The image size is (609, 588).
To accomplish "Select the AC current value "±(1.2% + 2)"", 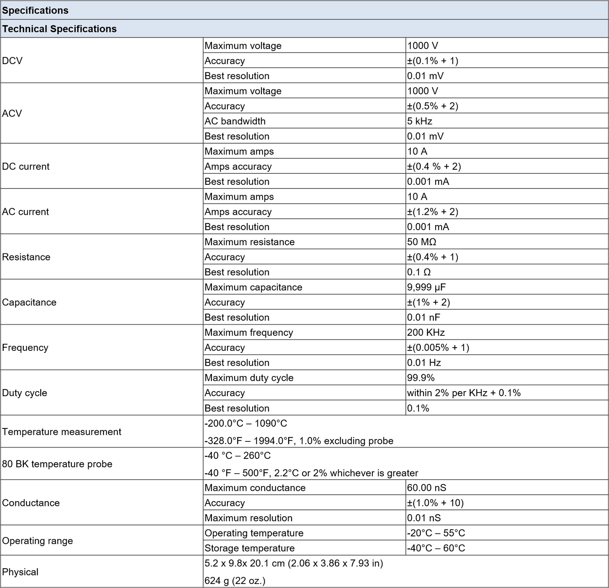I will point(433,212).
